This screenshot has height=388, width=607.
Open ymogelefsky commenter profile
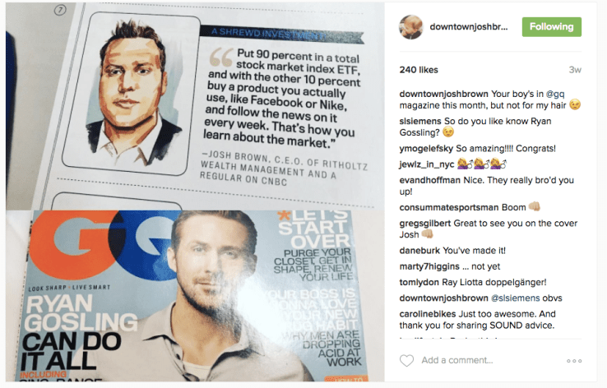[x=426, y=149]
